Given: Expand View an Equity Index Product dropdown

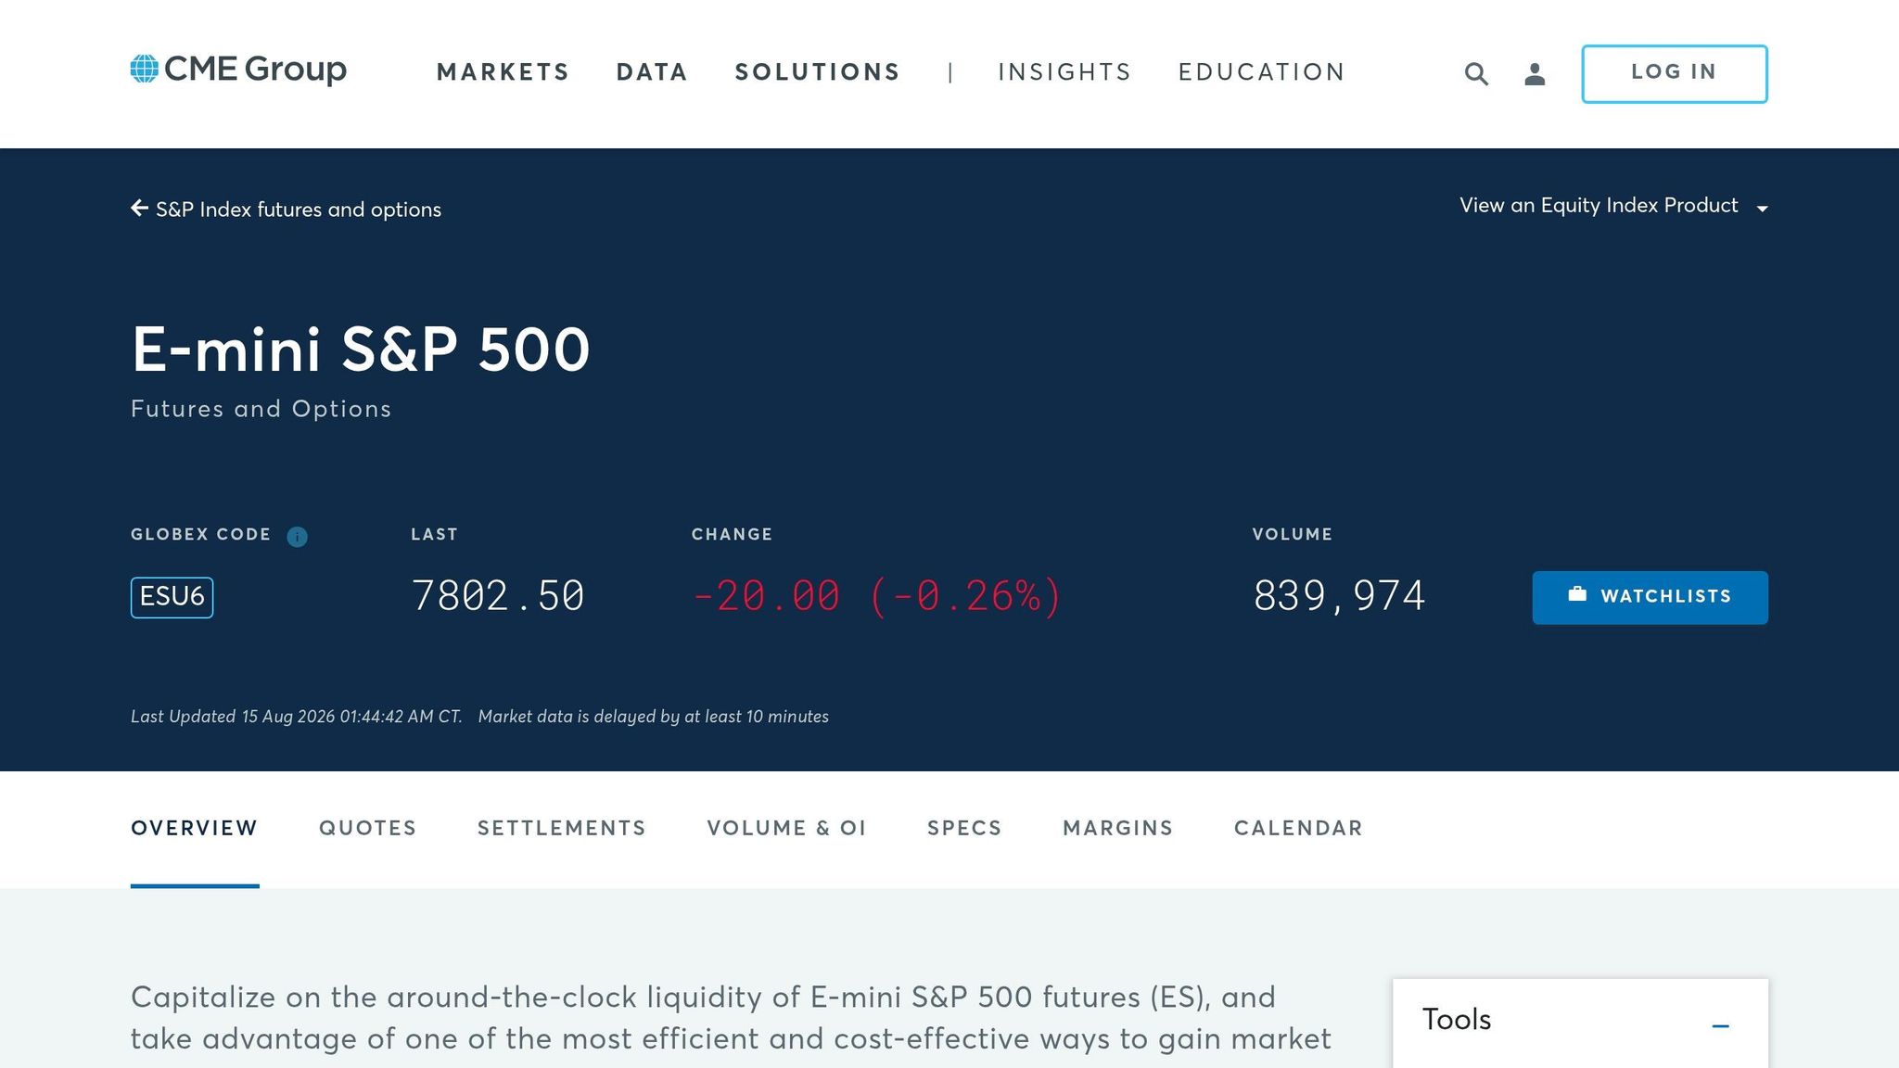Looking at the screenshot, I should (1613, 206).
